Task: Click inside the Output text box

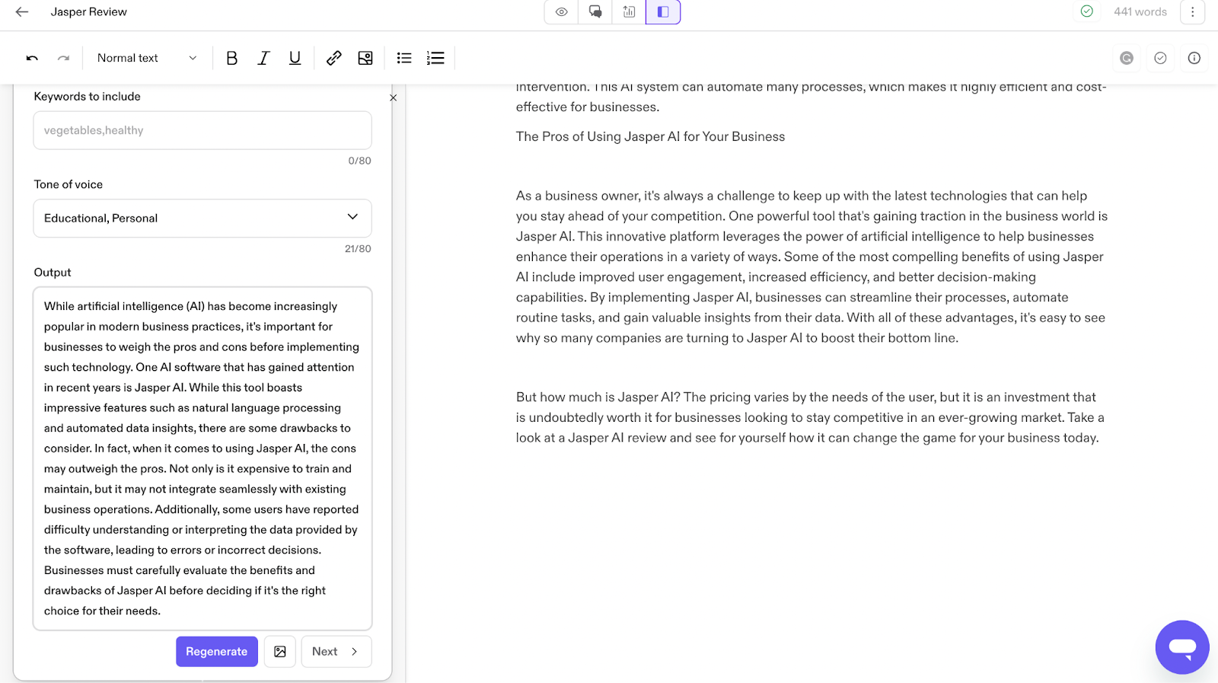Action: pos(202,458)
